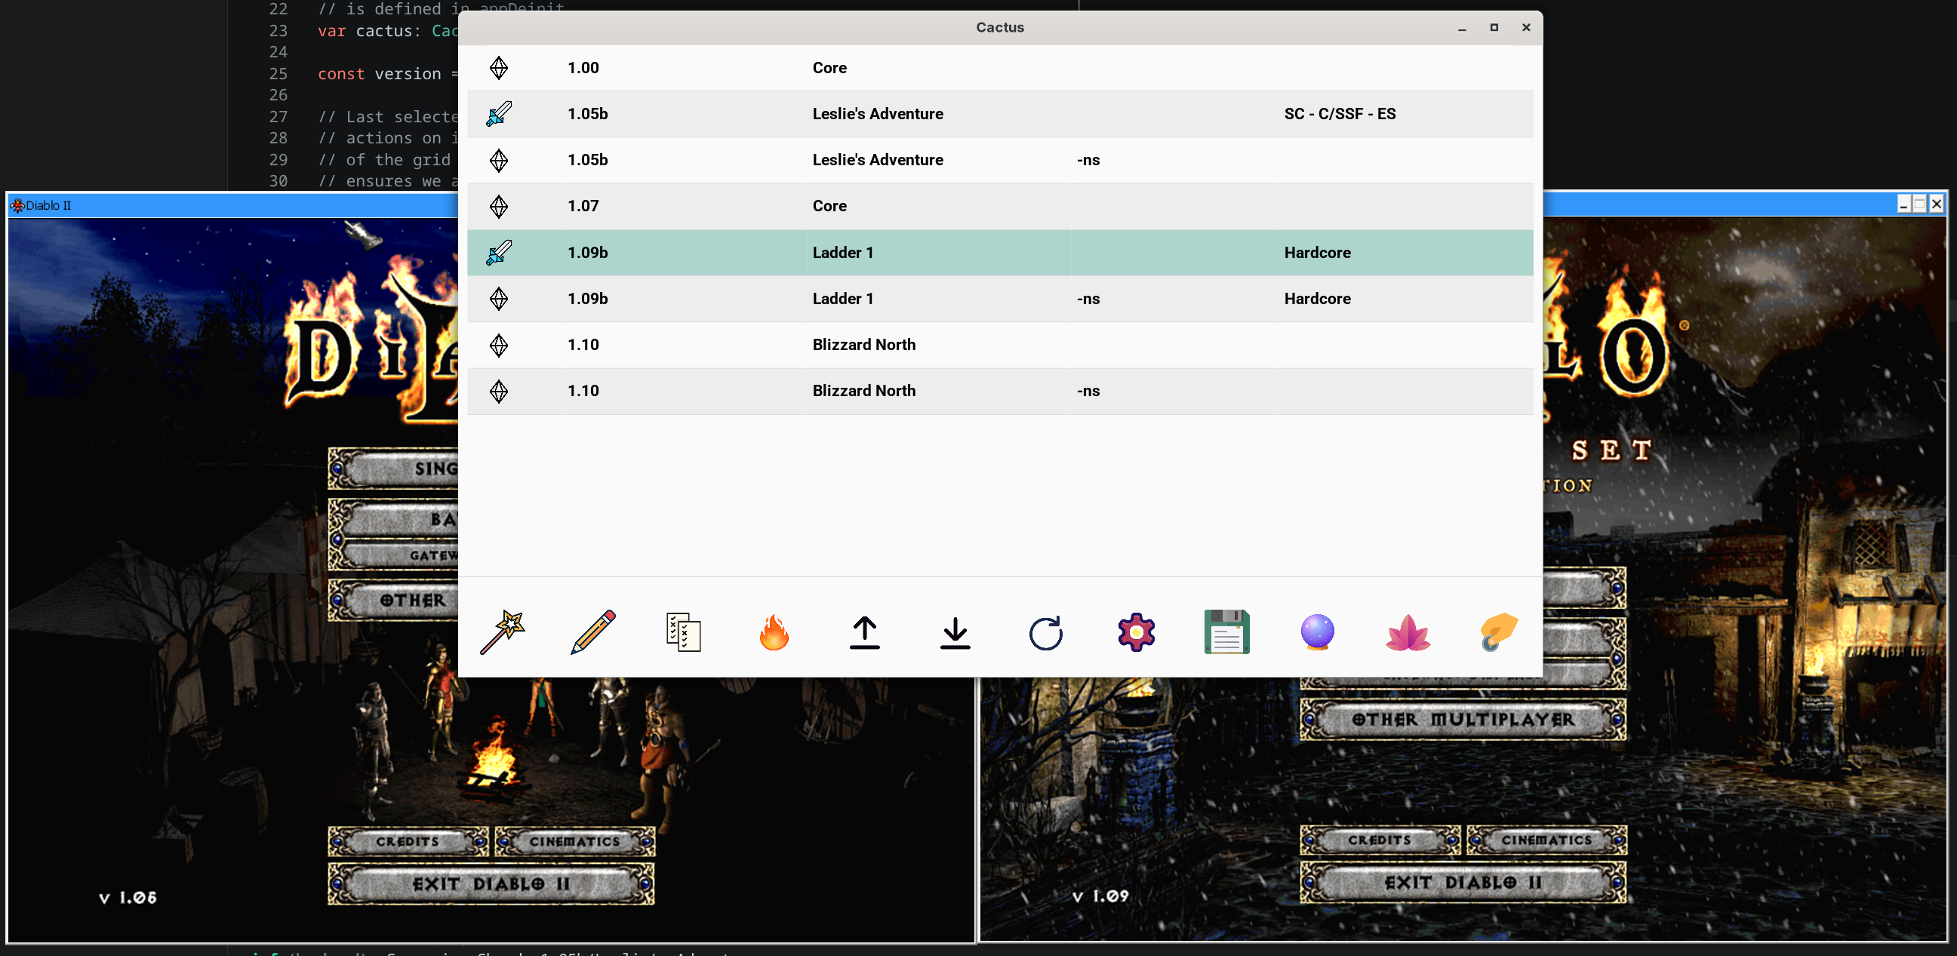Click sword icon in highlighted 1.09b Ladder 1 row

coord(499,252)
